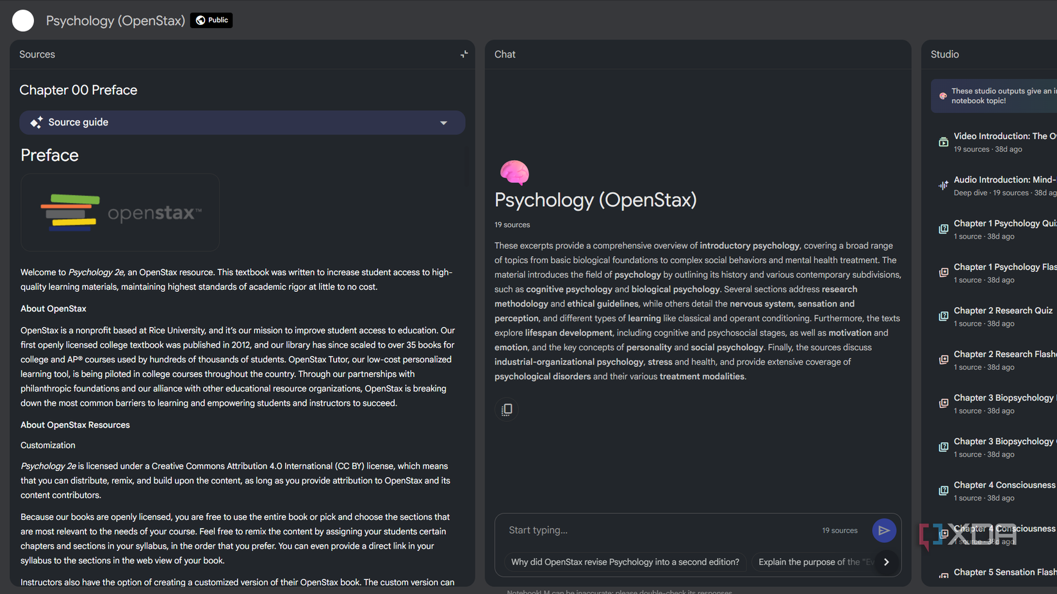Click the 'Customization' subheading

(48, 445)
